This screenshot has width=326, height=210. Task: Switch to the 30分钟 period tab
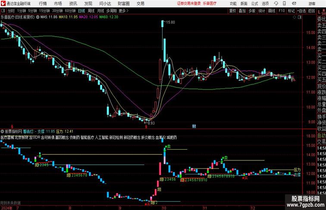pyautogui.click(x=57, y=11)
